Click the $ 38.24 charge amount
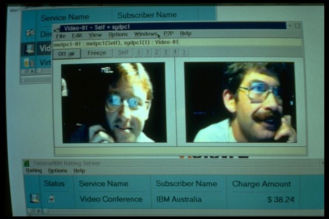Viewport: 329px width, 219px height. point(281,200)
